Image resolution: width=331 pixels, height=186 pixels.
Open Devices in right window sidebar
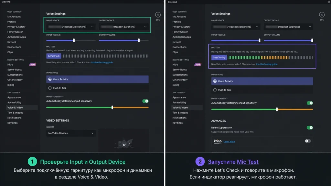click(x=177, y=42)
